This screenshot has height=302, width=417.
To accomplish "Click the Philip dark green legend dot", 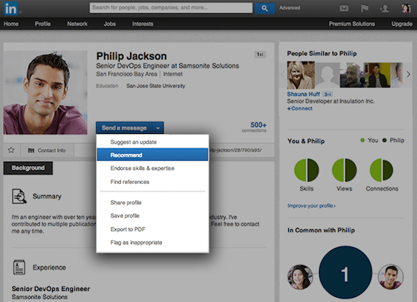I will 384,140.
